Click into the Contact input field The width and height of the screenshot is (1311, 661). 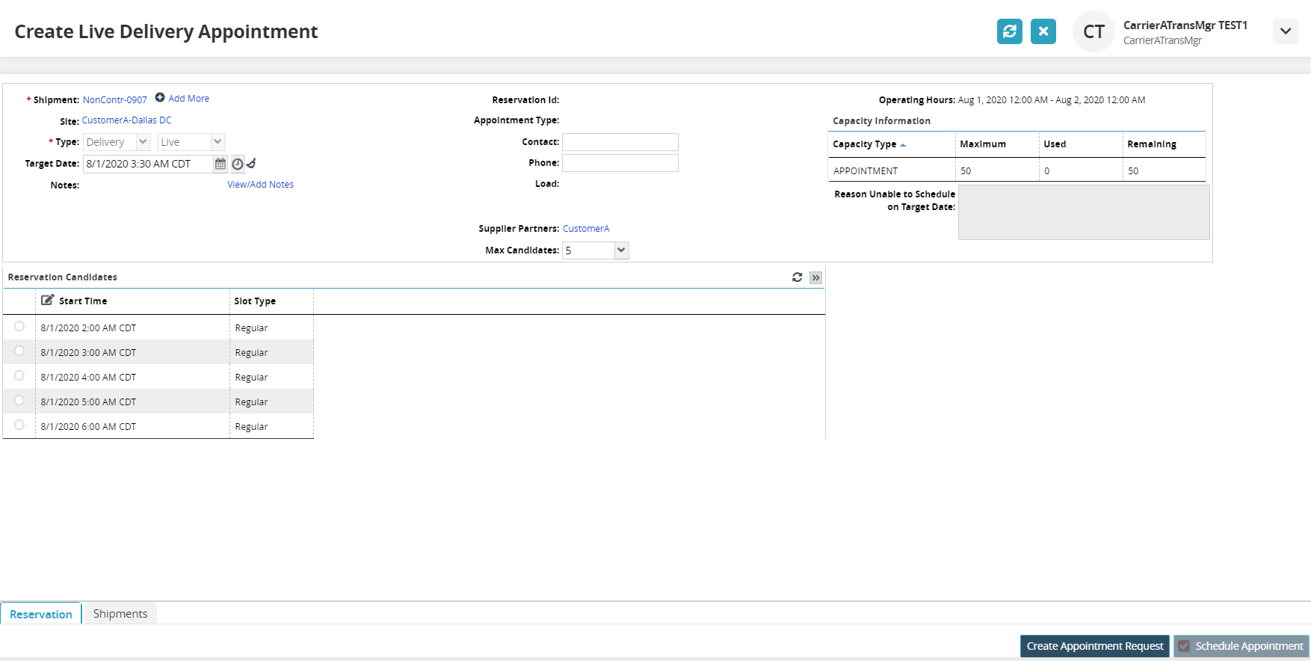620,142
